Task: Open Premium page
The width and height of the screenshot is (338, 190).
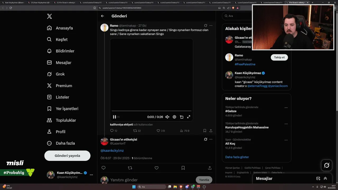Action: click(x=59, y=86)
